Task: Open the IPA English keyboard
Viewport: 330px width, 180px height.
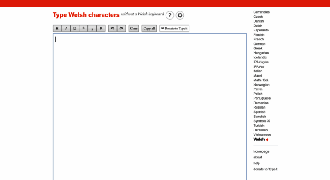Action: click(x=261, y=62)
